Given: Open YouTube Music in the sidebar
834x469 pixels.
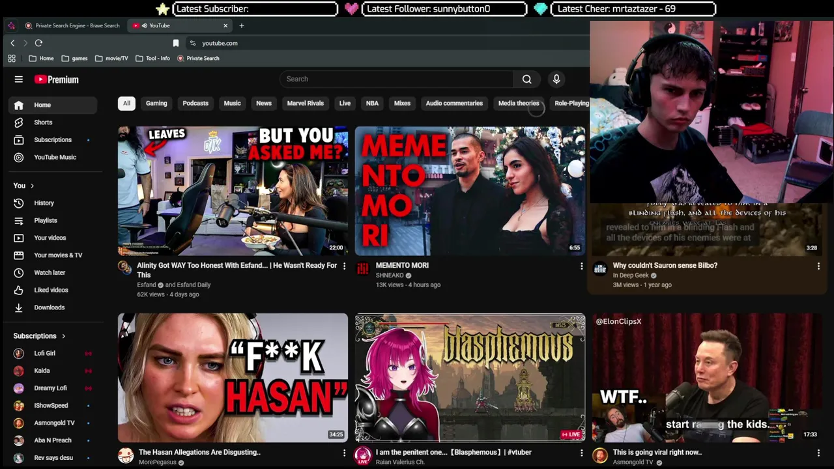Looking at the screenshot, I should pos(52,158).
